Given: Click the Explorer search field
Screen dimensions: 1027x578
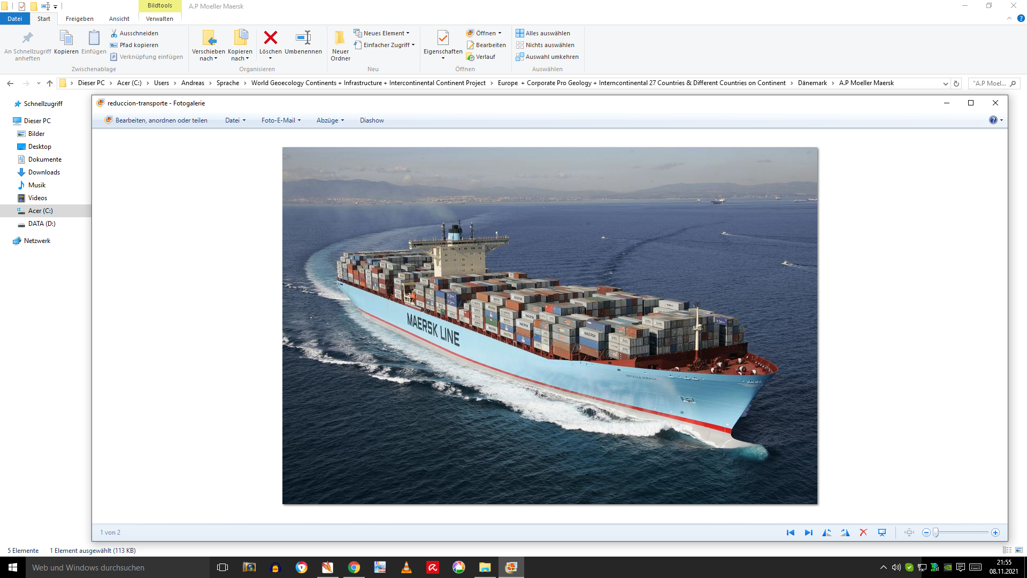Looking at the screenshot, I should pos(993,83).
